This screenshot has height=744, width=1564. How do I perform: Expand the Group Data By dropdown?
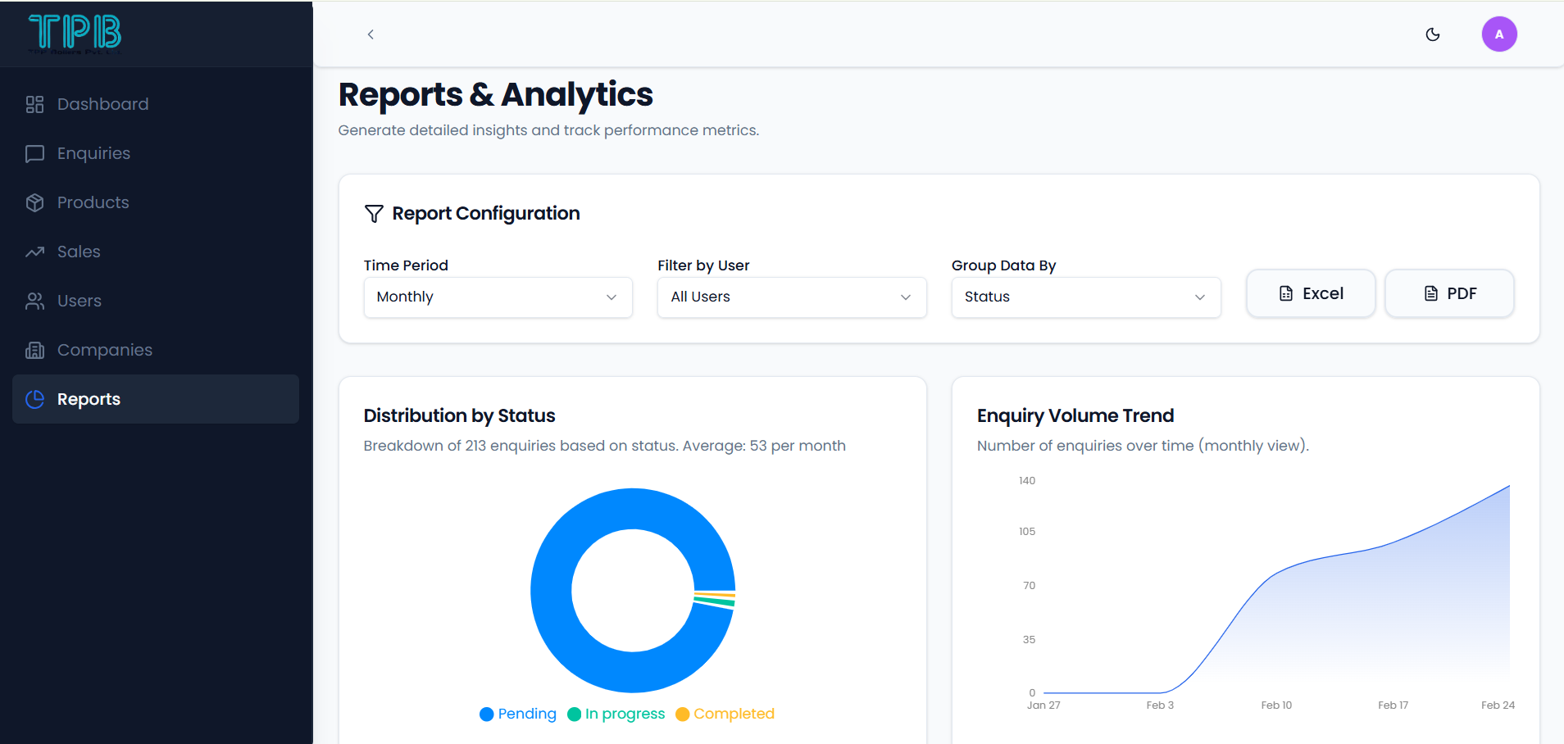point(1085,297)
